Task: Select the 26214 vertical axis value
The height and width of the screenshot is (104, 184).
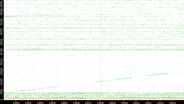Action: click(2, 62)
